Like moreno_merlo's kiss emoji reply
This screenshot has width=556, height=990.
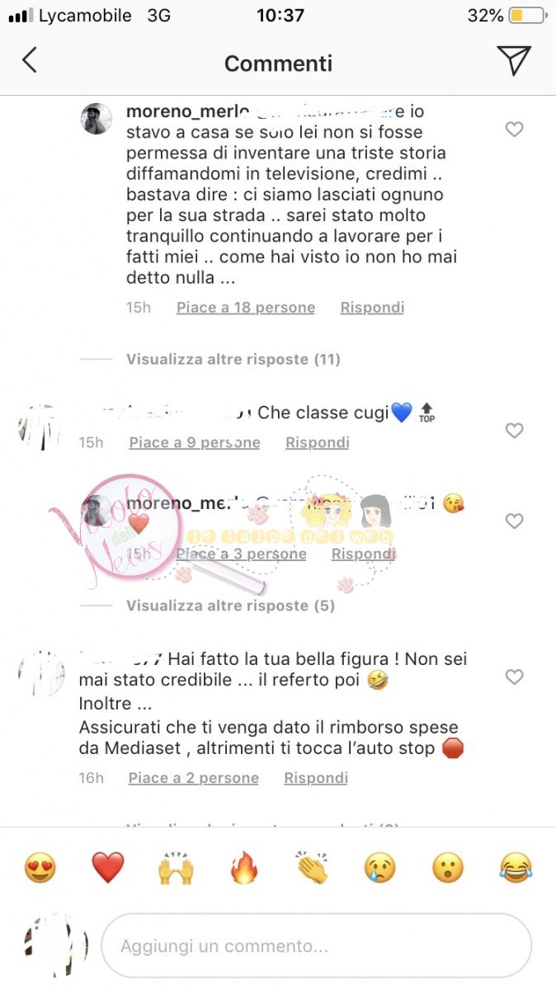tap(514, 521)
